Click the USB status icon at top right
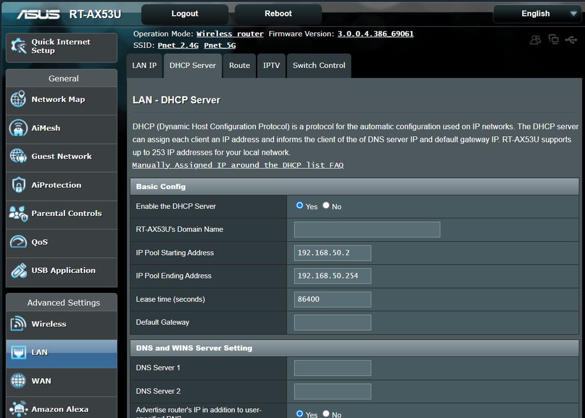Image resolution: width=585 pixels, height=418 pixels. 571,40
